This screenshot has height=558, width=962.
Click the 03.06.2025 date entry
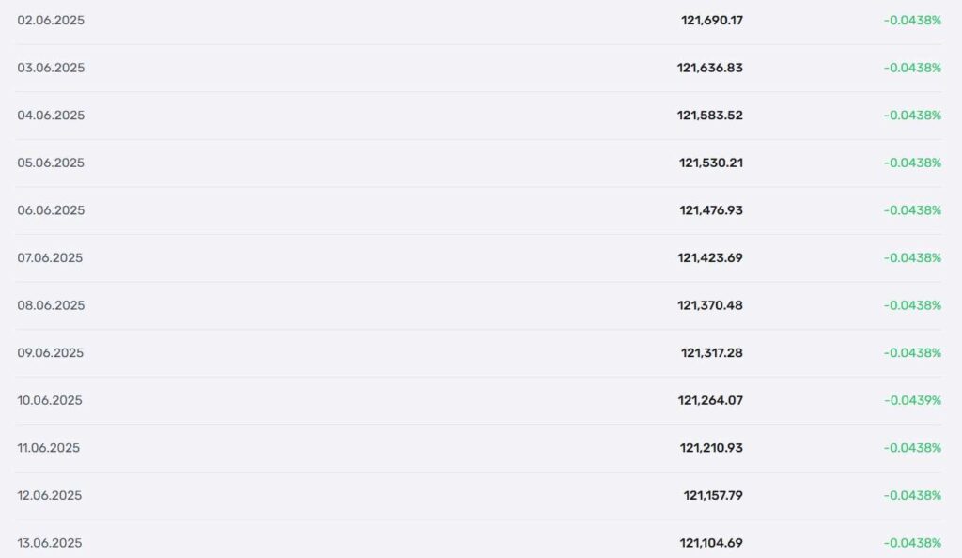point(51,68)
